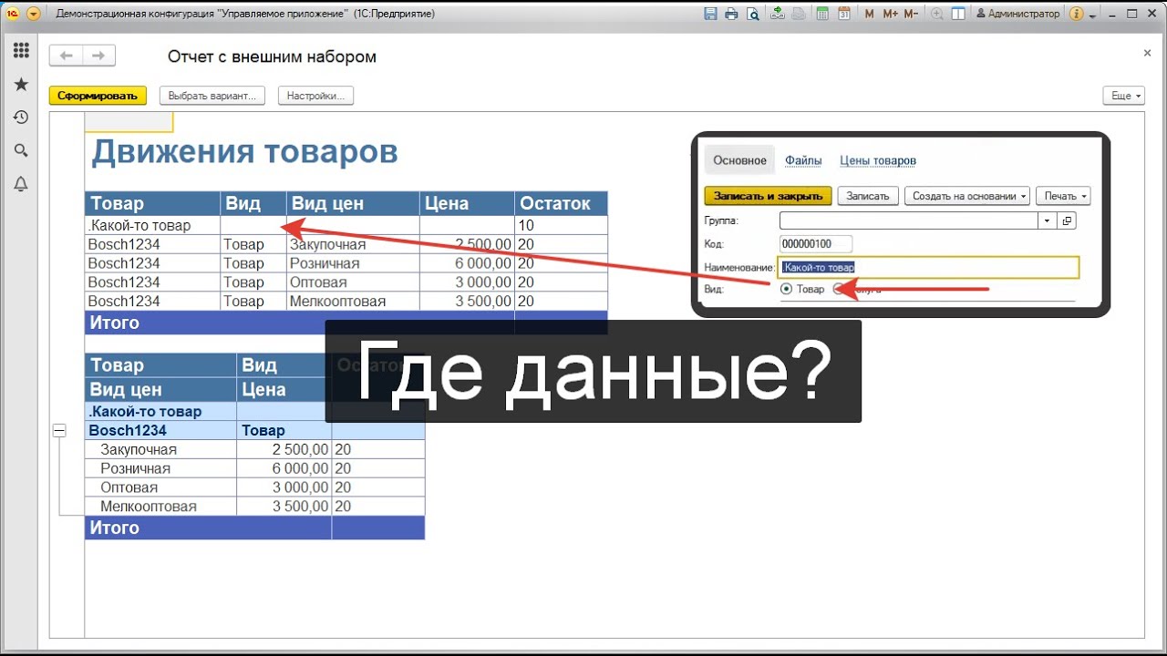Click the Движения товаров report title
This screenshot has width=1167, height=656.
(244, 151)
